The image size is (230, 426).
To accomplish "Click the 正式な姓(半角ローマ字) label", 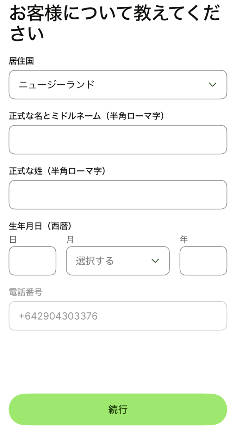I will [x=57, y=171].
